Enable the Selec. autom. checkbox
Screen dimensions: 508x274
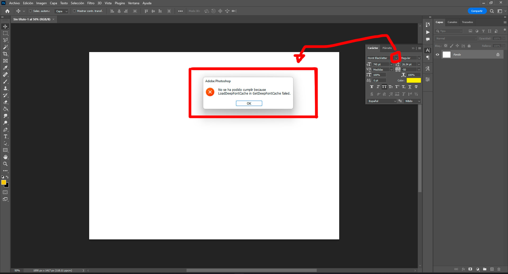pyautogui.click(x=31, y=11)
